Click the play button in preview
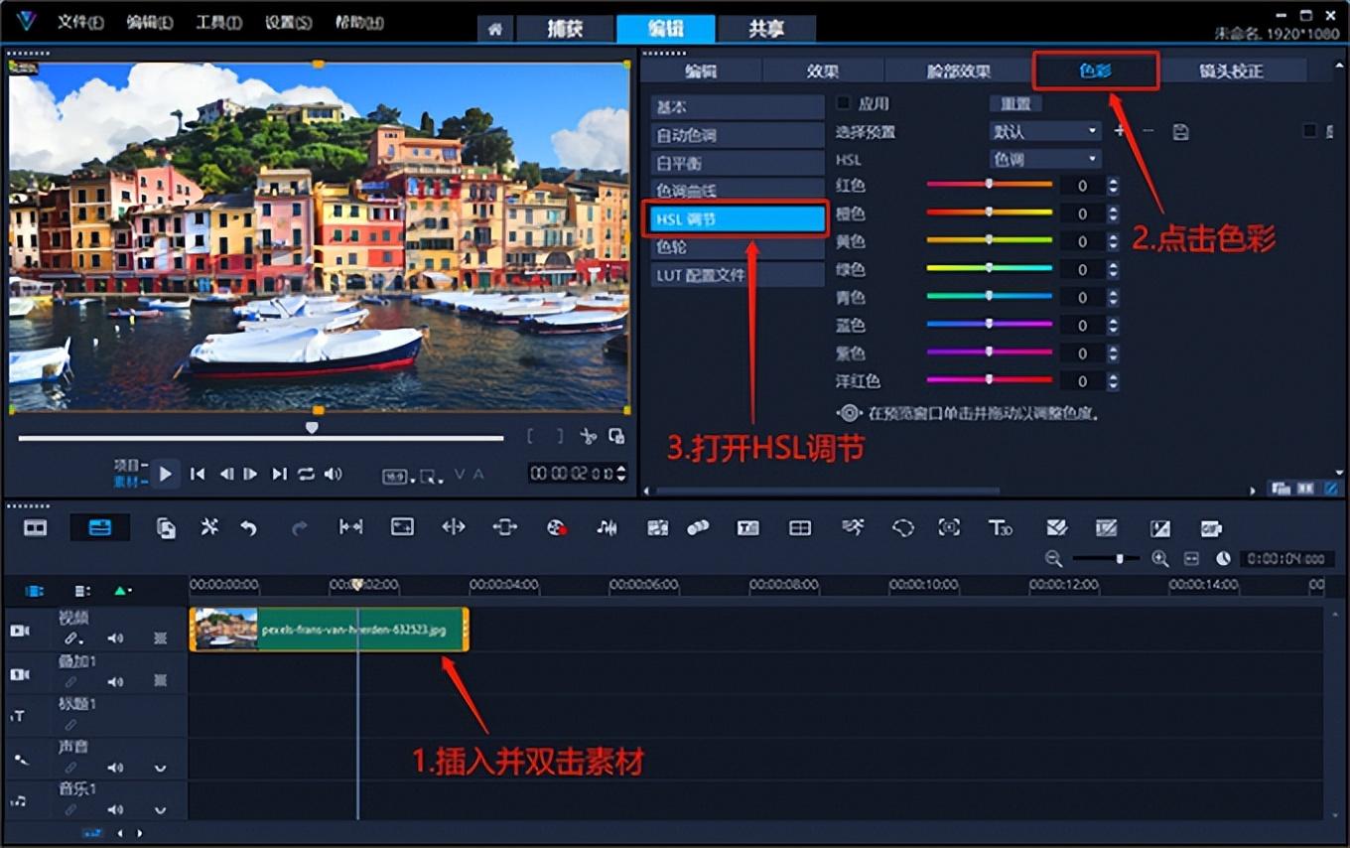 166,475
